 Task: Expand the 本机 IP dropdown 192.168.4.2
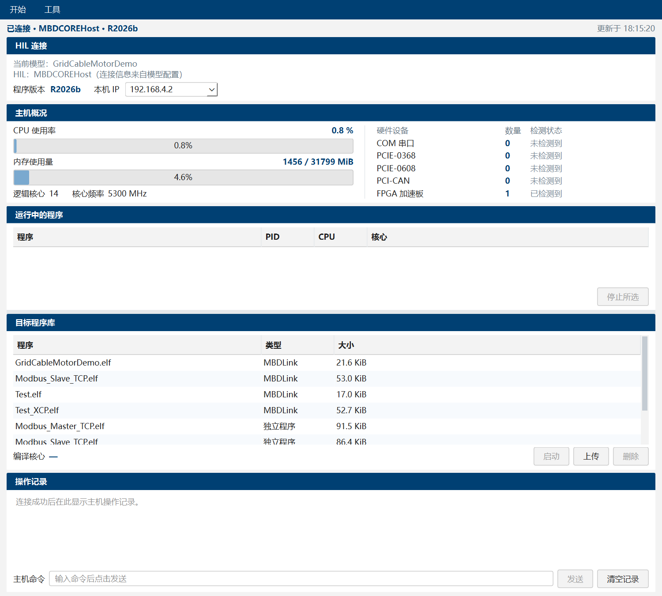coord(171,90)
